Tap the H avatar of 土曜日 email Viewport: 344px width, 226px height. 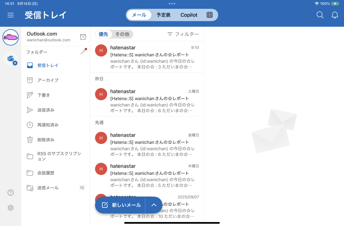click(101, 94)
